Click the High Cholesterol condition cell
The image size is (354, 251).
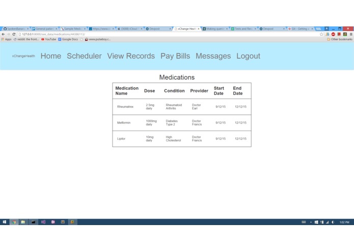click(173, 139)
